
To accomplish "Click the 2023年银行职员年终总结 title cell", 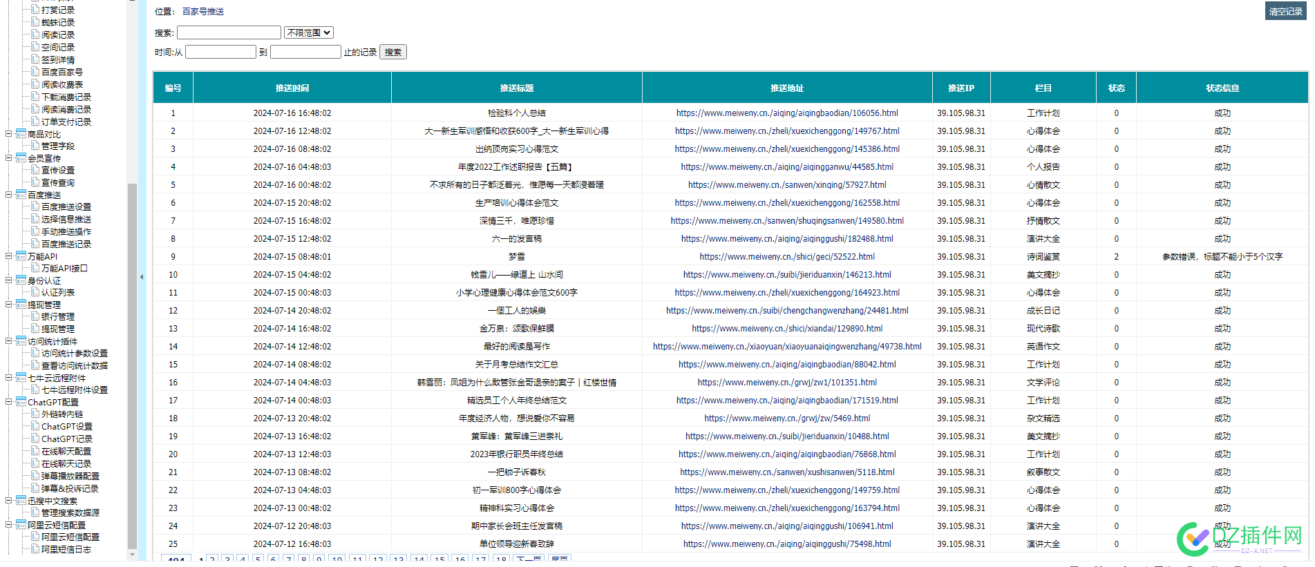I will 517,454.
